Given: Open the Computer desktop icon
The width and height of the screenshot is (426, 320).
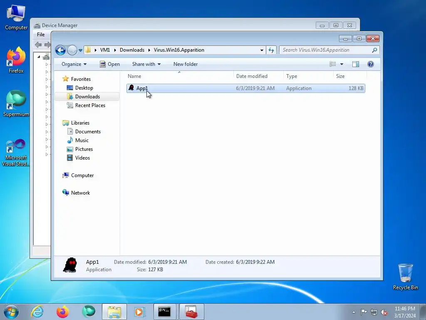Looking at the screenshot, I should pyautogui.click(x=16, y=17).
